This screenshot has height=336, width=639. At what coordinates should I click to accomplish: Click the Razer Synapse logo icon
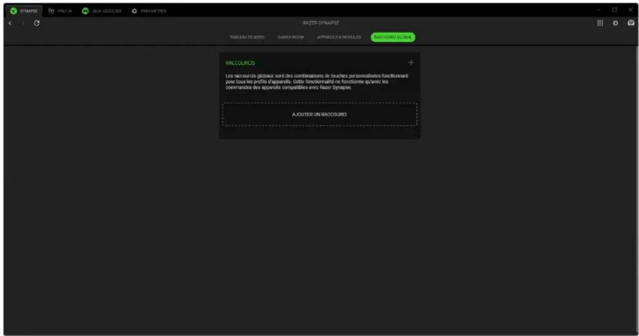pyautogui.click(x=13, y=11)
